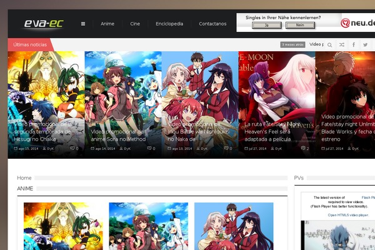Open the Facebook icon link
The height and width of the screenshot is (250, 375).
click(354, 45)
